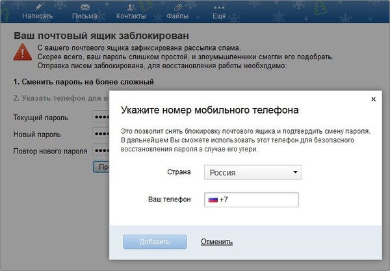Click the Новый пароль field in background

click(101, 133)
